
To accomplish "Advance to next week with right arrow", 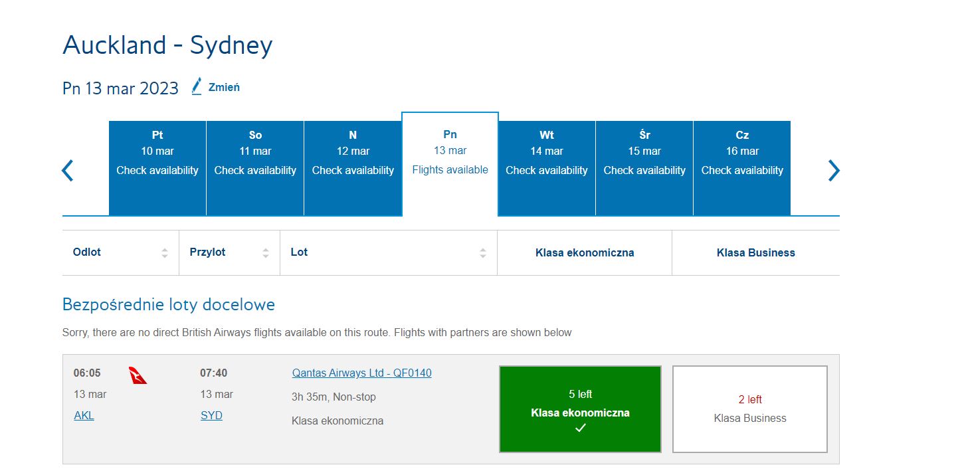I will (x=834, y=171).
